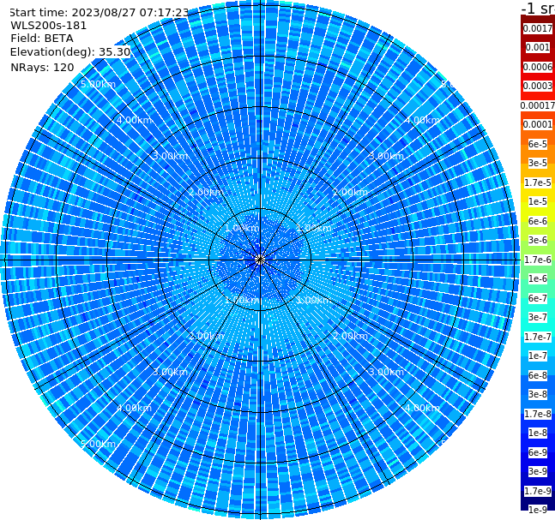Click the 2.00km ring label in southwest quadrant
Image resolution: width=555 pixels, height=520 pixels.
click(x=206, y=336)
